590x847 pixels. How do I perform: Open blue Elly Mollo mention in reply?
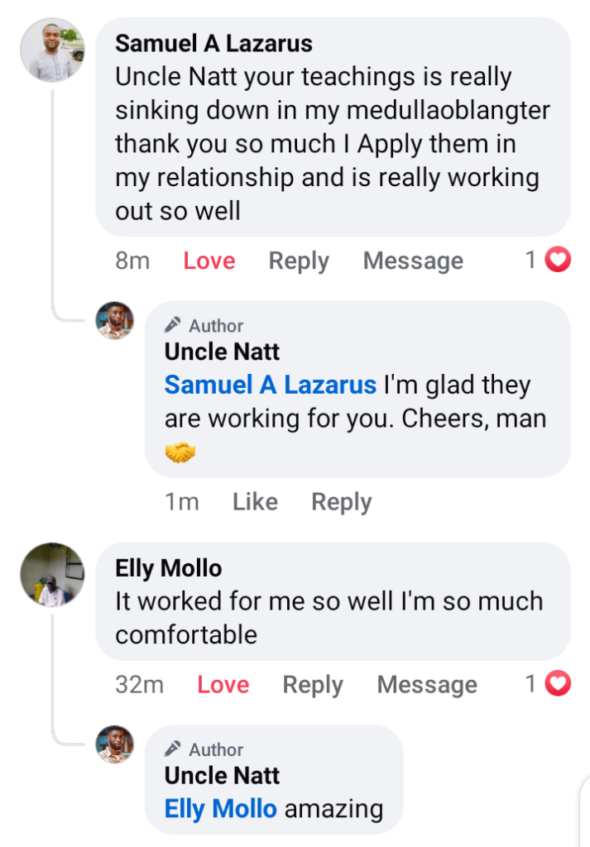pos(220,809)
